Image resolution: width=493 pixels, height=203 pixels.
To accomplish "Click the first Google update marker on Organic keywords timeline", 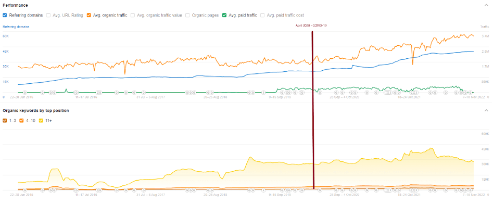I will pyautogui.click(x=25, y=190).
